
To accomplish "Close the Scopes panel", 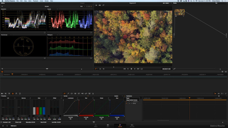I will (x=2, y=6).
